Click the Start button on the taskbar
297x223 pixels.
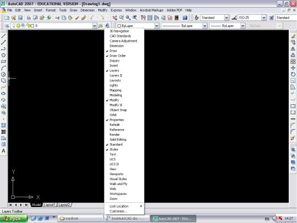(14, 219)
